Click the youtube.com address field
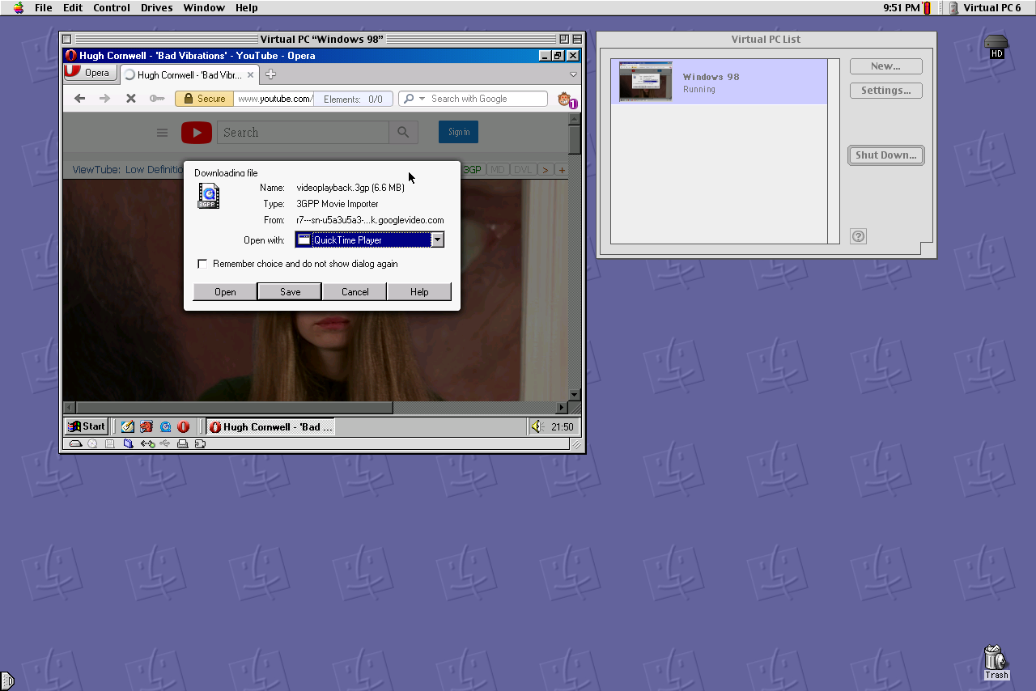1036x691 pixels. click(x=274, y=99)
